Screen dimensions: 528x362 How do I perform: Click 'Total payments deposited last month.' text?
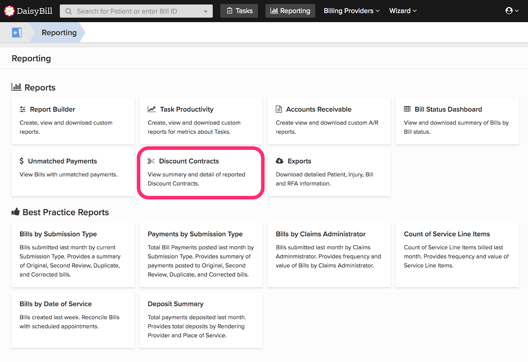pos(197,317)
